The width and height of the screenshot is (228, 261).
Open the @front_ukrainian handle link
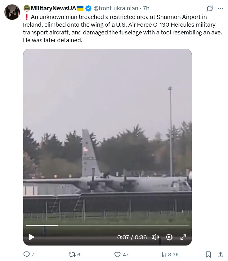pyautogui.click(x=116, y=8)
